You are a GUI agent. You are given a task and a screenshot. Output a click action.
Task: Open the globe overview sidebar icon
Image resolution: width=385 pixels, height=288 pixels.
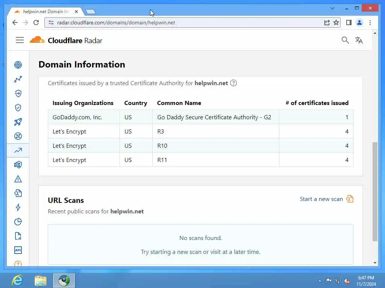pyautogui.click(x=18, y=65)
